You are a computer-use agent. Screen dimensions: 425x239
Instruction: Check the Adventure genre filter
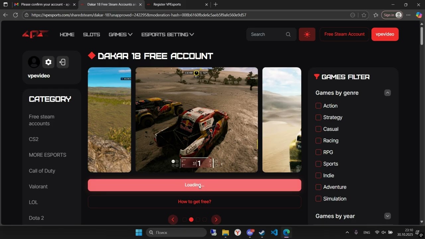click(318, 187)
